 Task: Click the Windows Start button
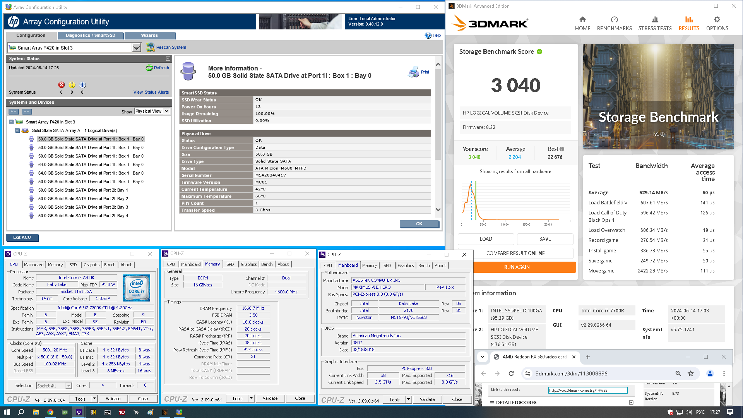point(7,412)
